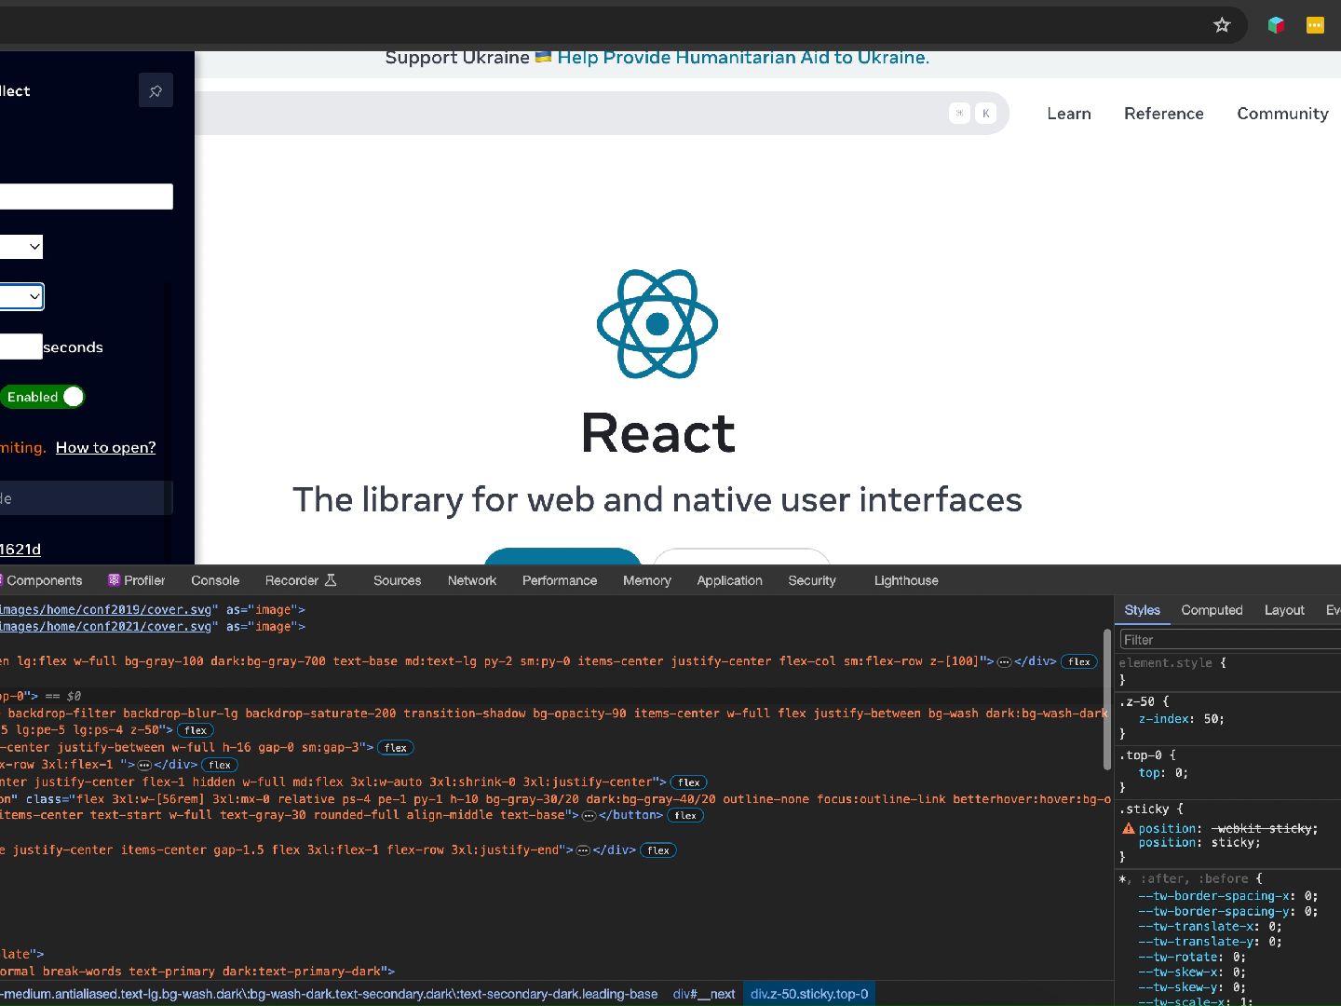Expand ellipsis inside the button element
The height and width of the screenshot is (1006, 1341).
tap(589, 815)
